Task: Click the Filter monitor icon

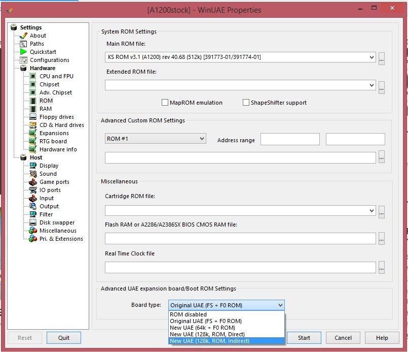Action: click(x=33, y=214)
